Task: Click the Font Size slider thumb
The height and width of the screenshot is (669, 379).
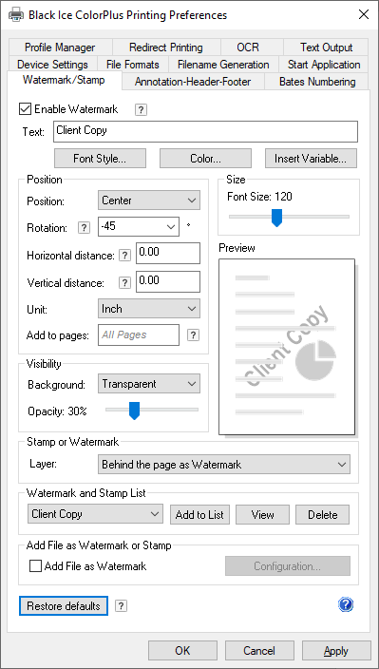Action: pyautogui.click(x=277, y=218)
